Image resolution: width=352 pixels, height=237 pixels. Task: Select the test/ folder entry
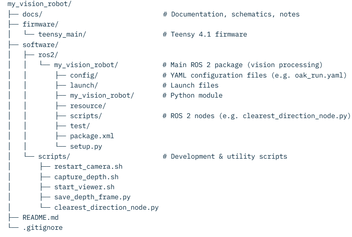80,126
